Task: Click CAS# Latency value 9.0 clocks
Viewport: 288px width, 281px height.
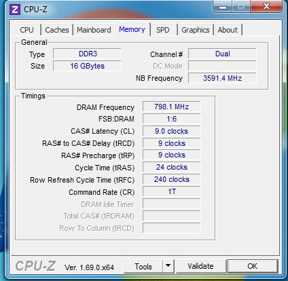Action: pyautogui.click(x=172, y=131)
